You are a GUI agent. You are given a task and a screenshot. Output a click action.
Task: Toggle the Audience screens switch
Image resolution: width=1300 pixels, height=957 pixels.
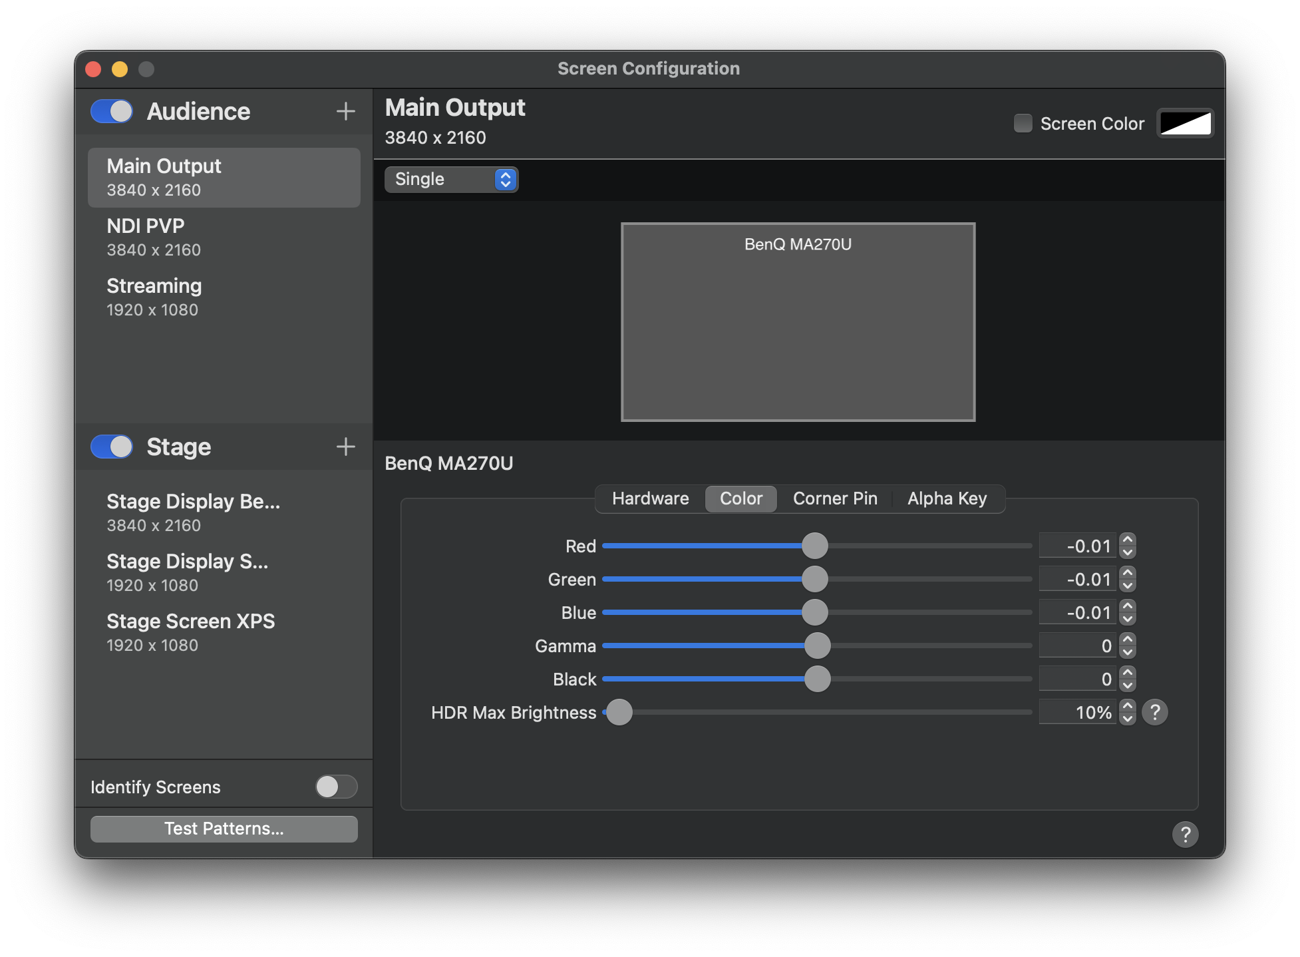(112, 111)
